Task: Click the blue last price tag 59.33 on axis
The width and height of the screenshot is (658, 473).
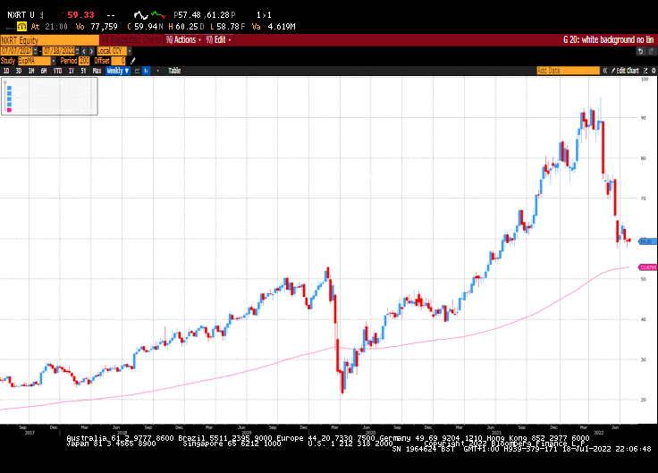Action: (647, 241)
